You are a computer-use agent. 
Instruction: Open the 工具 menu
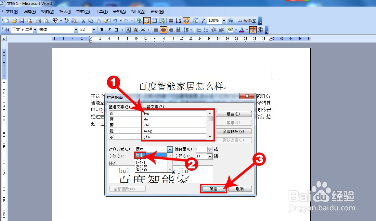pyautogui.click(x=101, y=11)
